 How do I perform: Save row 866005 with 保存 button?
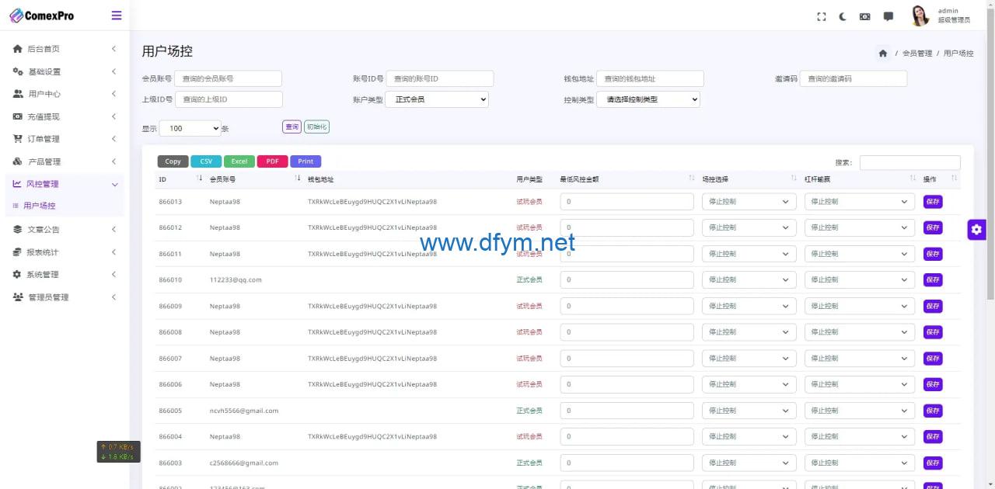(933, 411)
